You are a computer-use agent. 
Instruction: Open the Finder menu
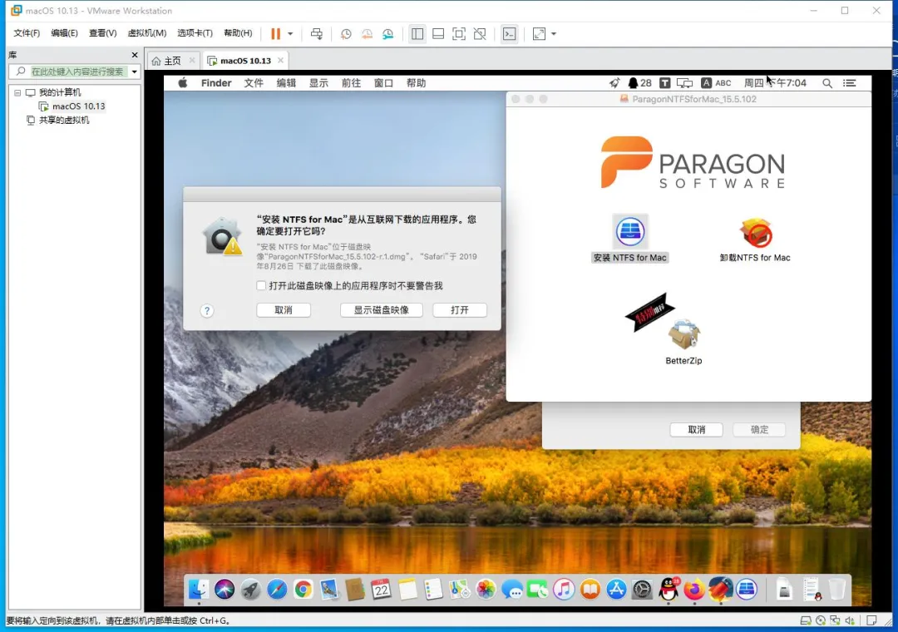216,83
